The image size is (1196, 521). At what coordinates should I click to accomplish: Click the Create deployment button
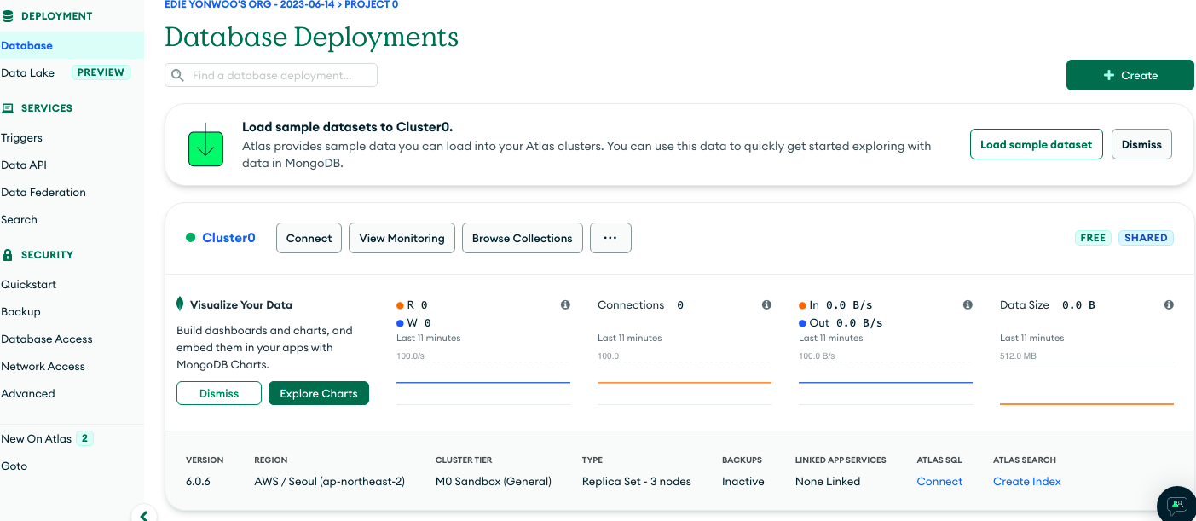pos(1130,75)
